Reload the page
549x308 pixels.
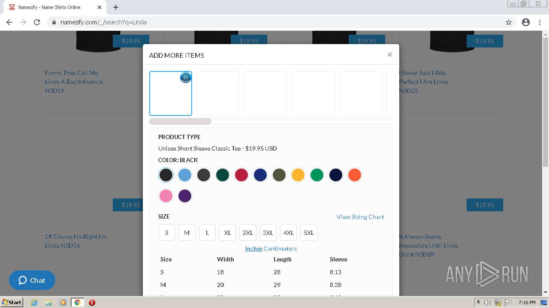tap(37, 22)
